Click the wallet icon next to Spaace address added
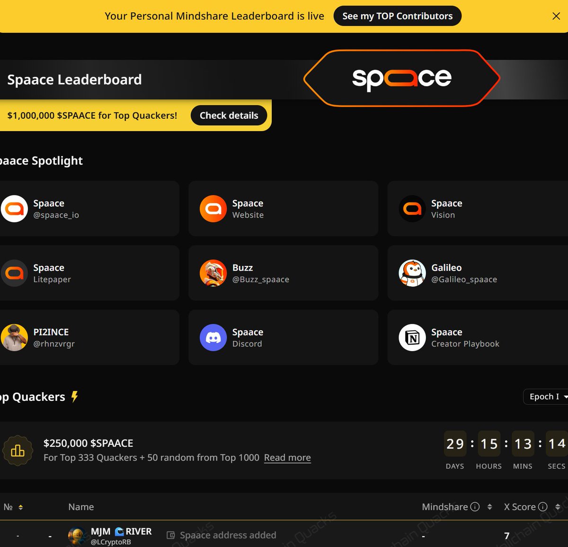 coord(171,535)
